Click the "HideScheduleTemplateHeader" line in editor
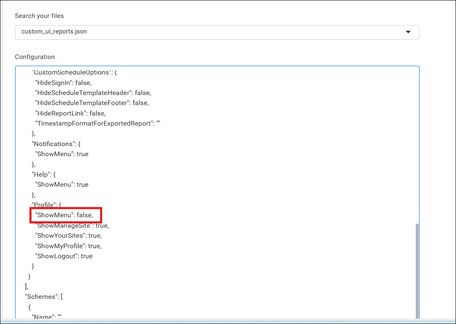Viewport: 456px width, 324px height. tap(93, 93)
